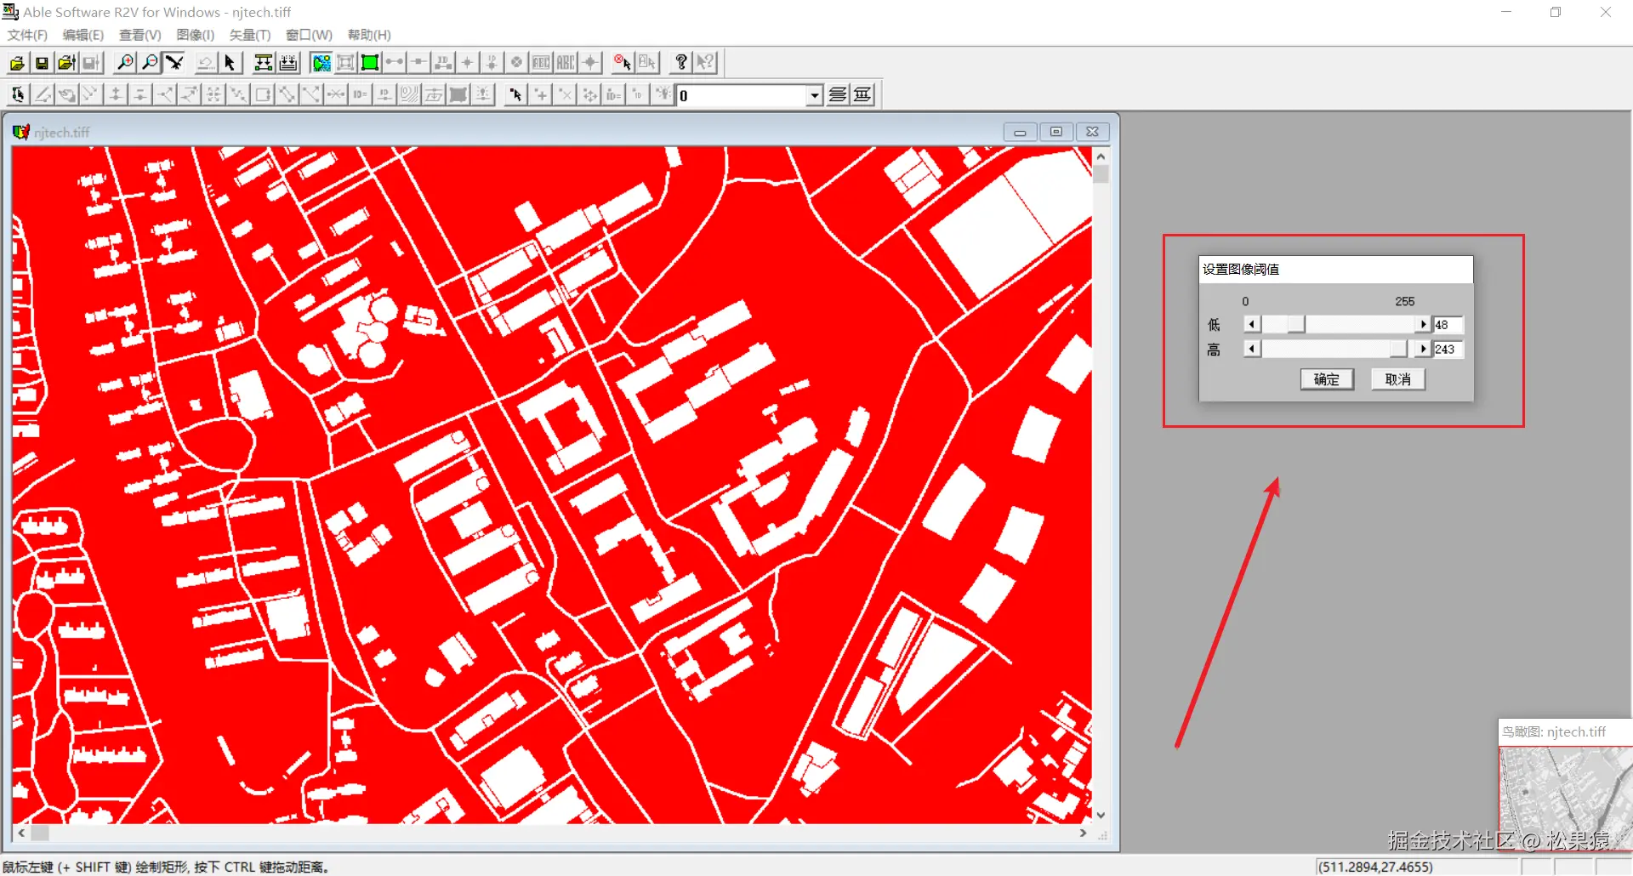Click the image window's vertical scrollbar thumb
The width and height of the screenshot is (1633, 876).
click(1101, 175)
